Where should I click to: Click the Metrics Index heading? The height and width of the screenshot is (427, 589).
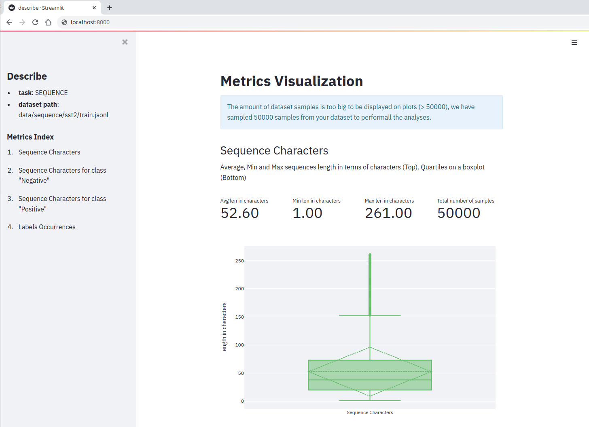(30, 137)
